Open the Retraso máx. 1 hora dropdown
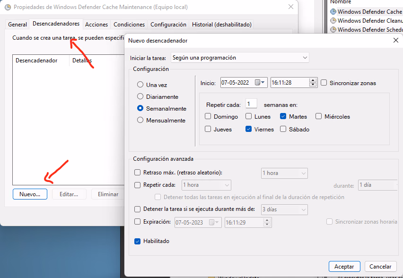 click(284, 173)
